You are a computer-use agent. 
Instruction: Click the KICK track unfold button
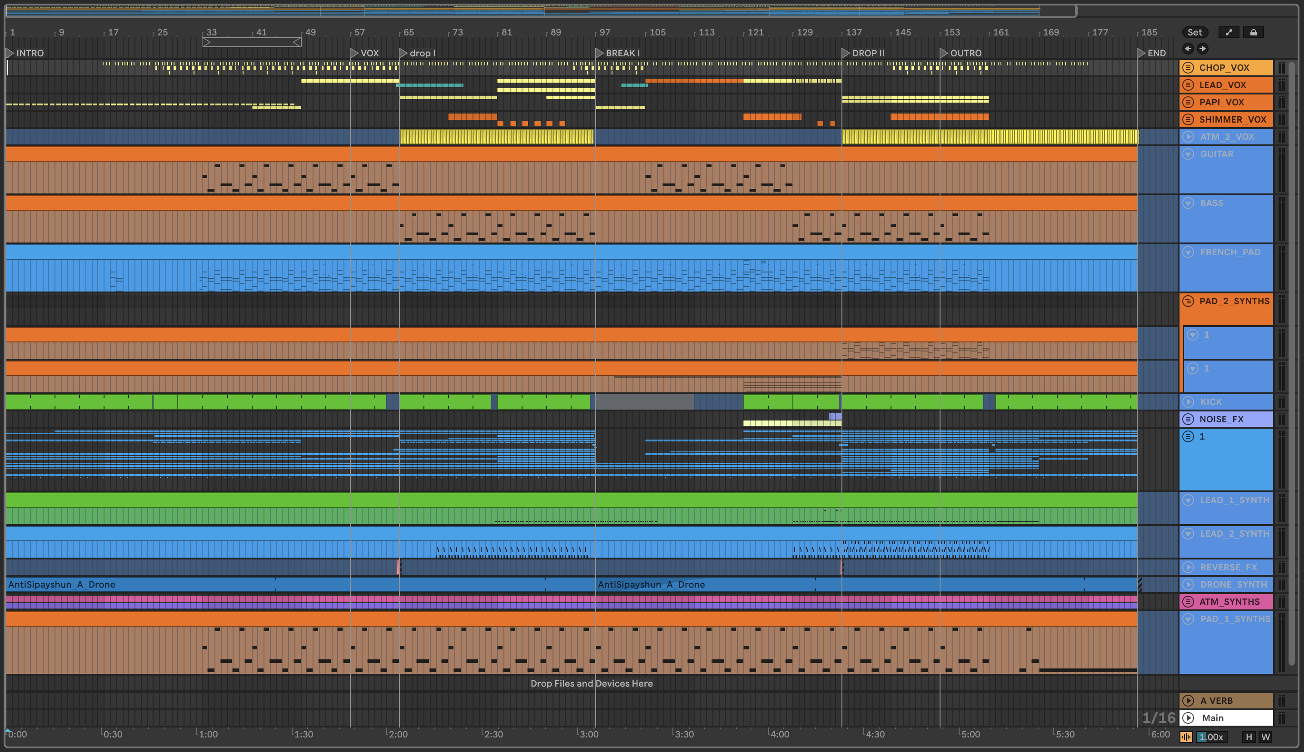tap(1188, 402)
